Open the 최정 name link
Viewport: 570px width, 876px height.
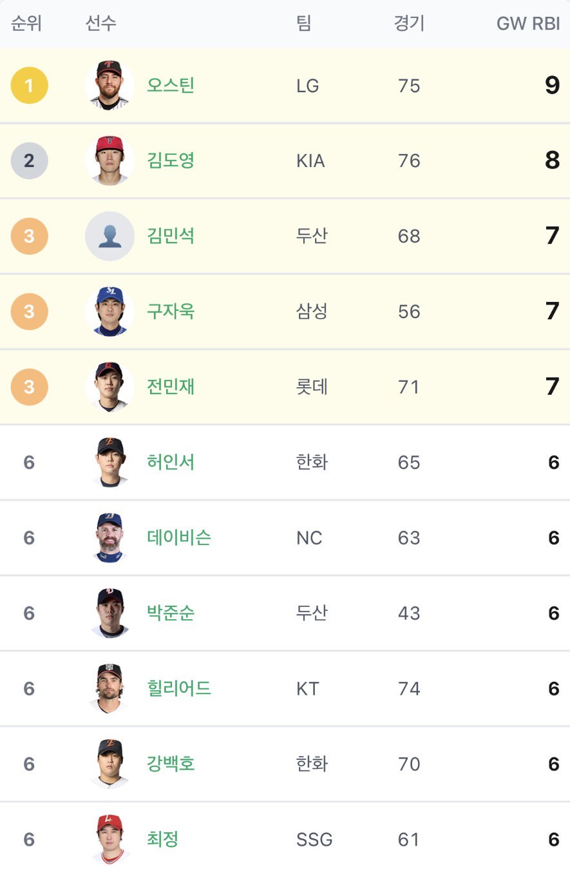[x=163, y=840]
